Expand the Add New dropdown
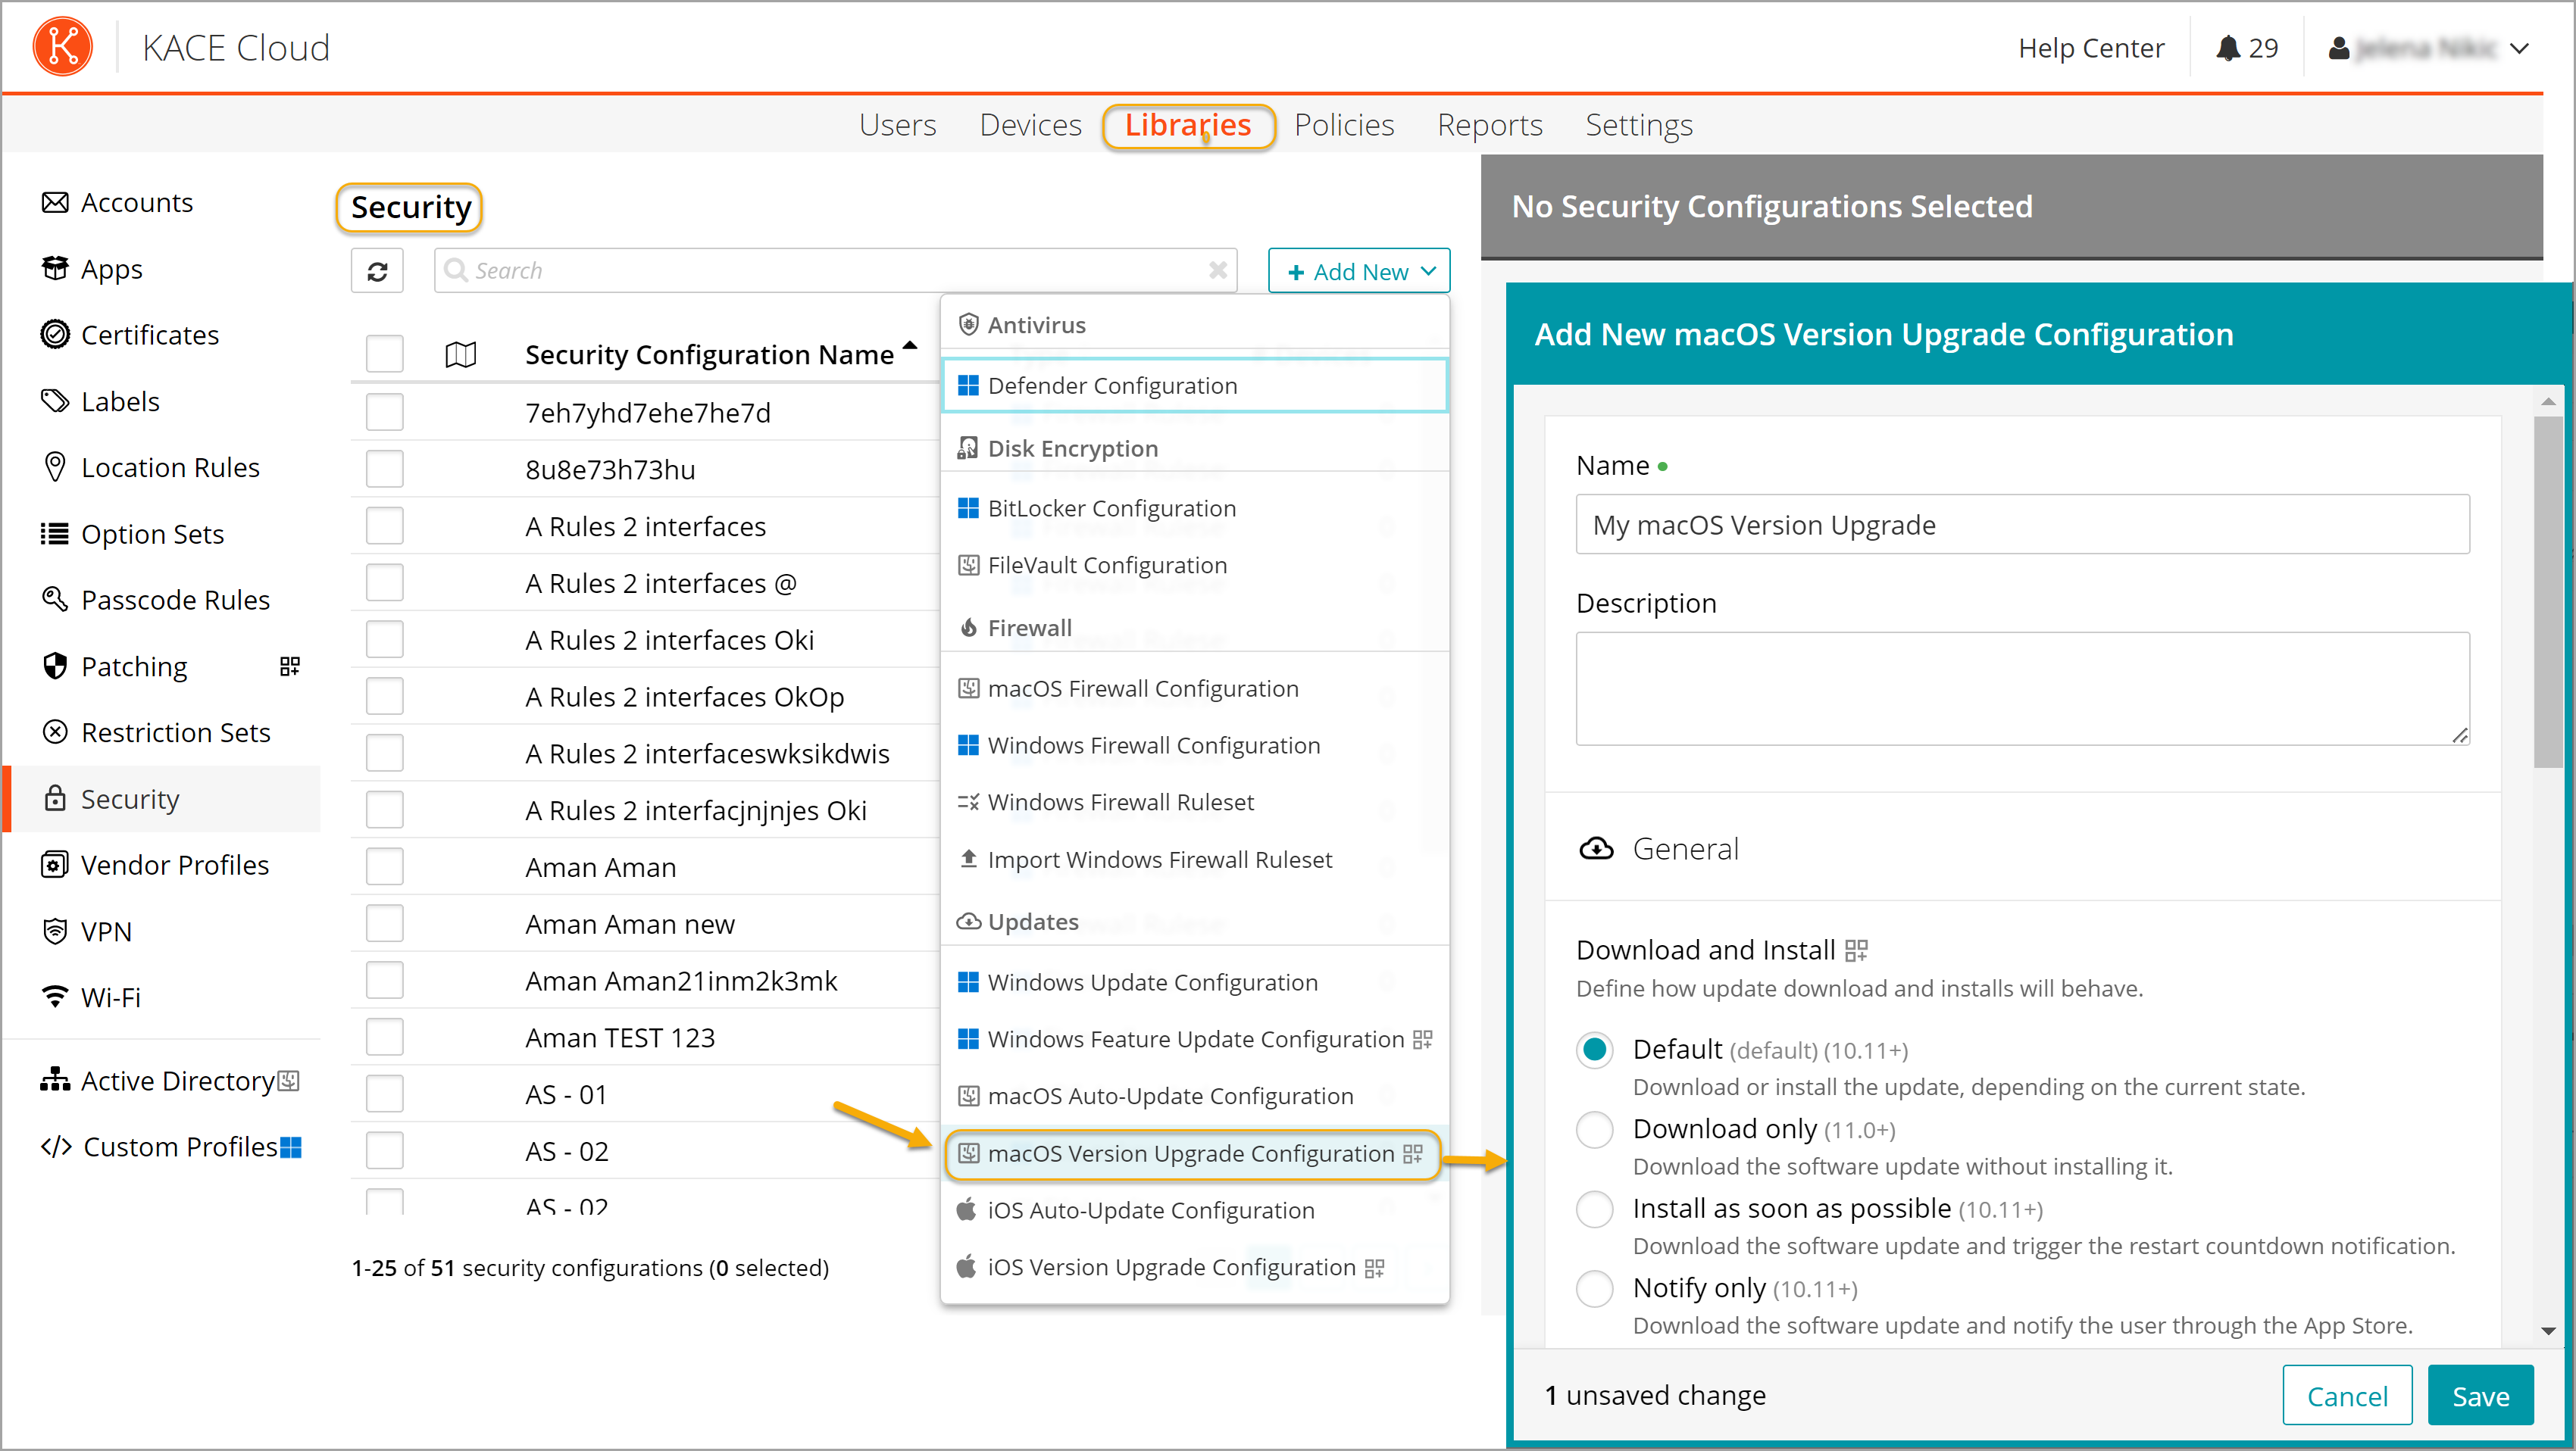Image resolution: width=2576 pixels, height=1451 pixels. (1358, 271)
